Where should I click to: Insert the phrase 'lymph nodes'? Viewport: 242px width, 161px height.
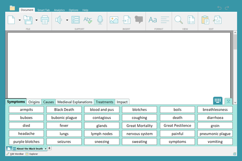(102, 134)
